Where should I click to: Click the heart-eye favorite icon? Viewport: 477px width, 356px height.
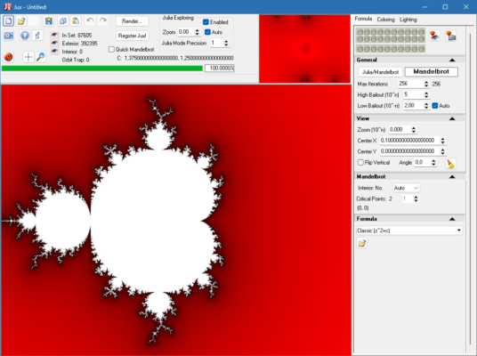pos(434,36)
